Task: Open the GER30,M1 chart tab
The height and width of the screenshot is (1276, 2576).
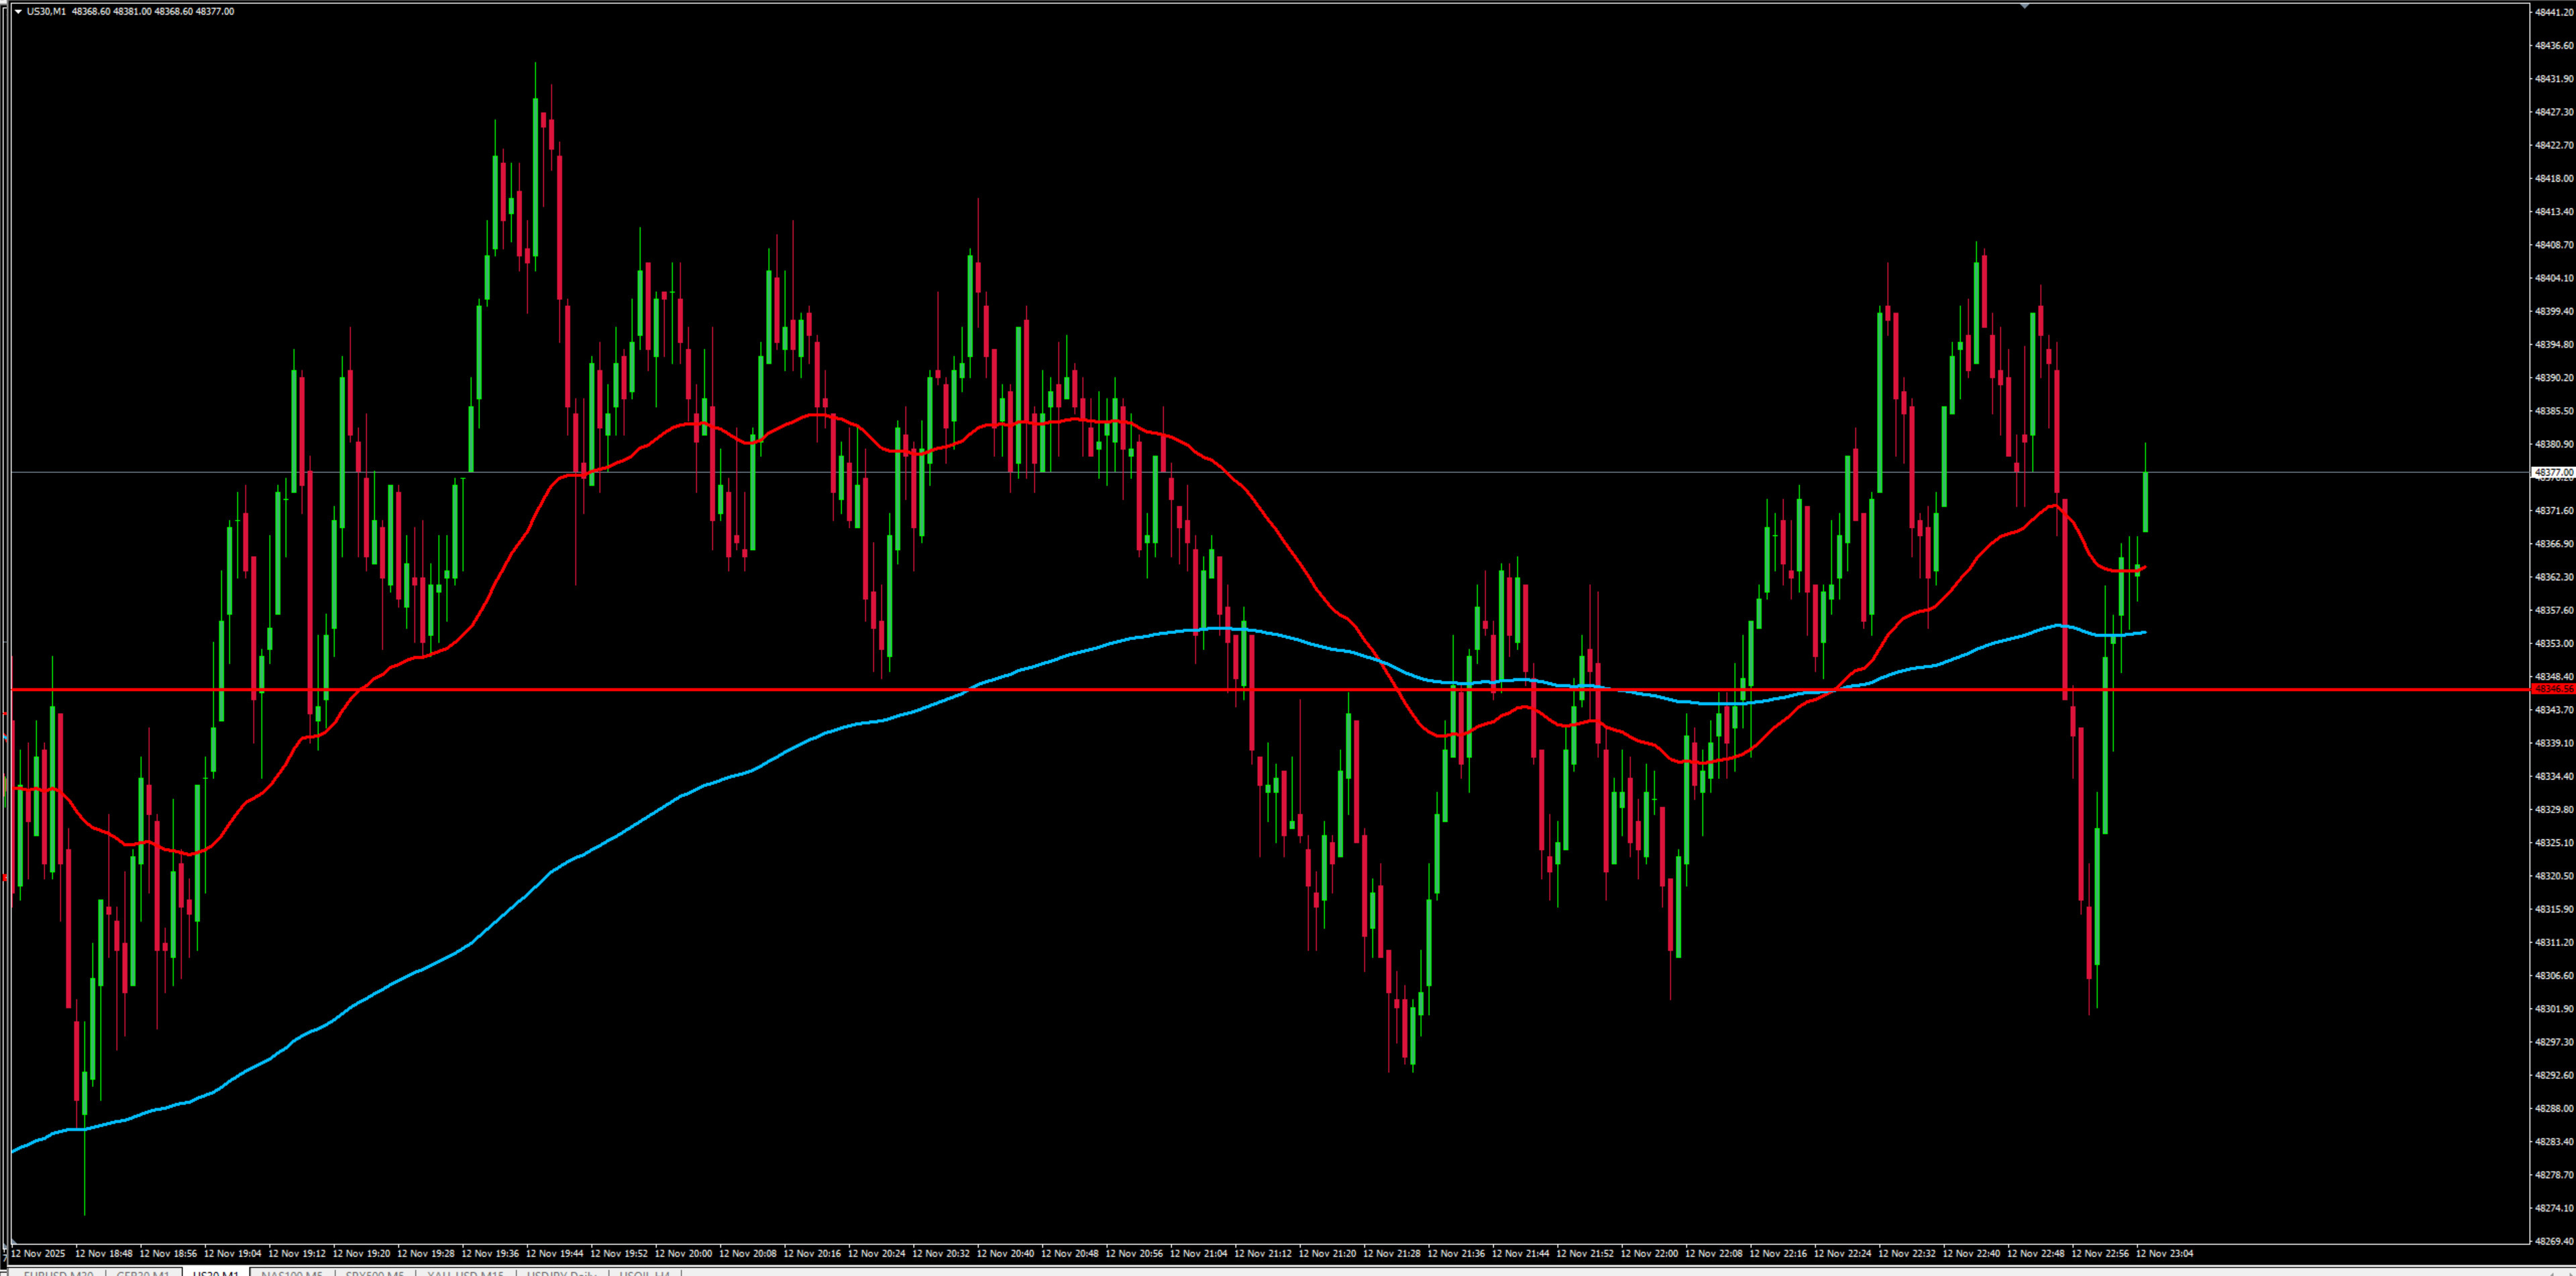Action: pyautogui.click(x=143, y=1273)
